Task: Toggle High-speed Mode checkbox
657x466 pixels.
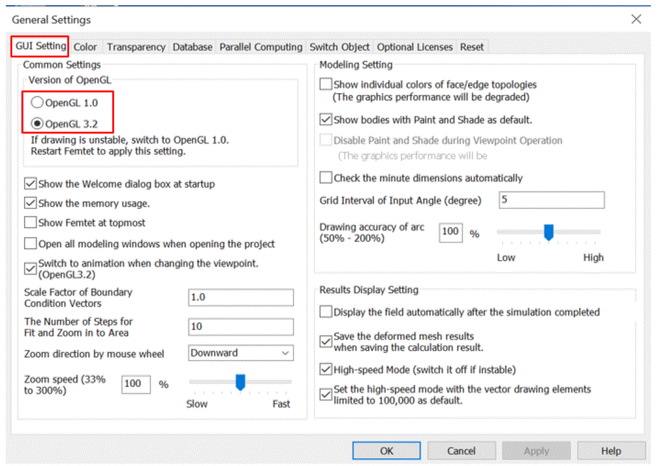Action: [x=326, y=369]
